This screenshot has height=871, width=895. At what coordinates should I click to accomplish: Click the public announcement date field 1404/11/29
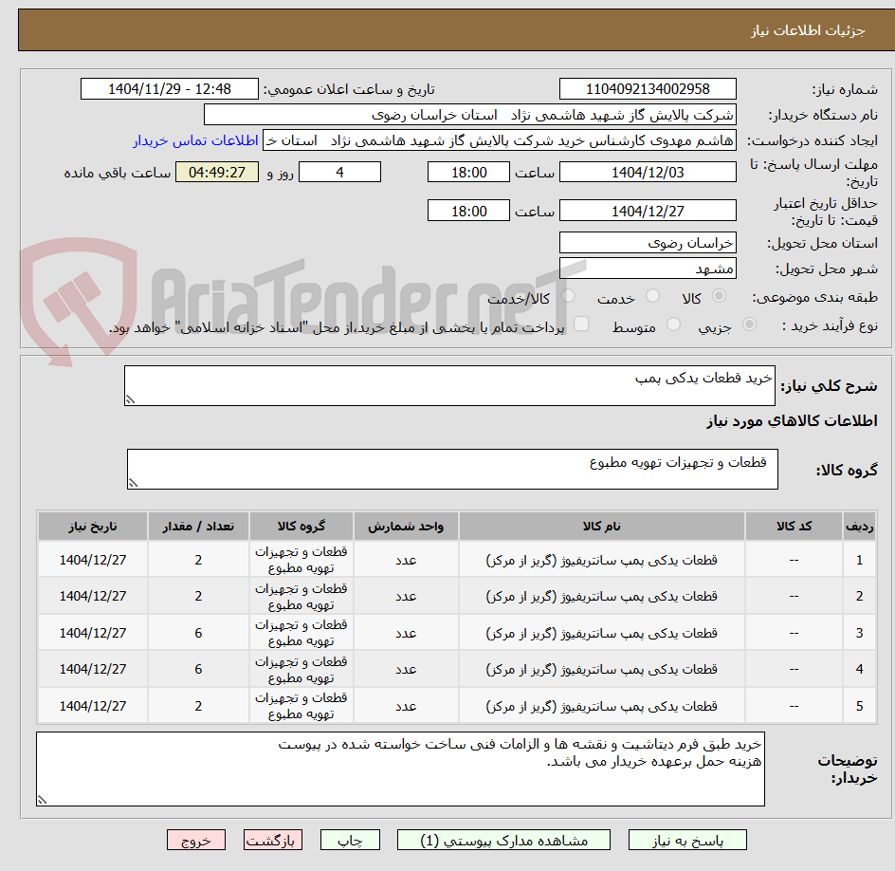point(170,89)
